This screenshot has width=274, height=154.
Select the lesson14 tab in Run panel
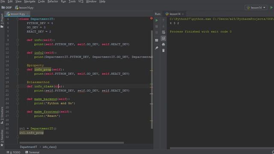click(173, 14)
